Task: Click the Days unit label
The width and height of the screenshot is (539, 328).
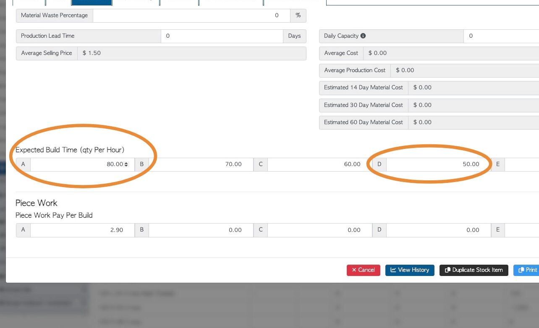Action: pos(295,36)
